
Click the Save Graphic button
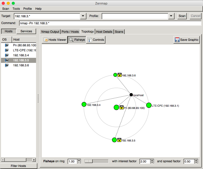point(186,40)
